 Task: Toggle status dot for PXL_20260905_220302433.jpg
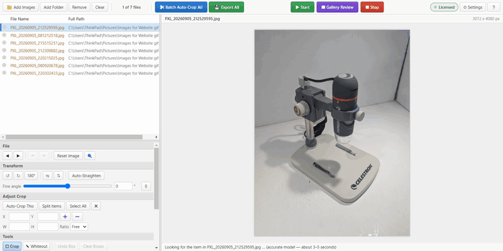click(4, 73)
